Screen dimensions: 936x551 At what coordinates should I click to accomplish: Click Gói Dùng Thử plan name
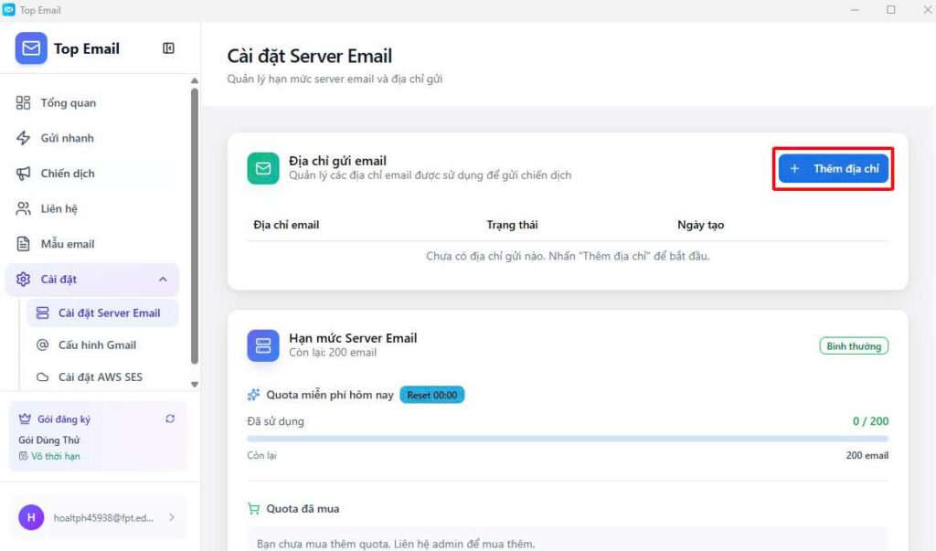49,440
